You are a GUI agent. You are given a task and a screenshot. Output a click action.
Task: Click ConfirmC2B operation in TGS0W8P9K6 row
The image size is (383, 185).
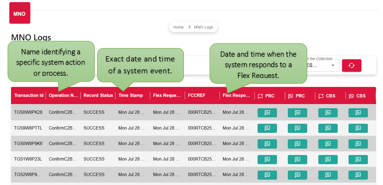tap(63, 144)
